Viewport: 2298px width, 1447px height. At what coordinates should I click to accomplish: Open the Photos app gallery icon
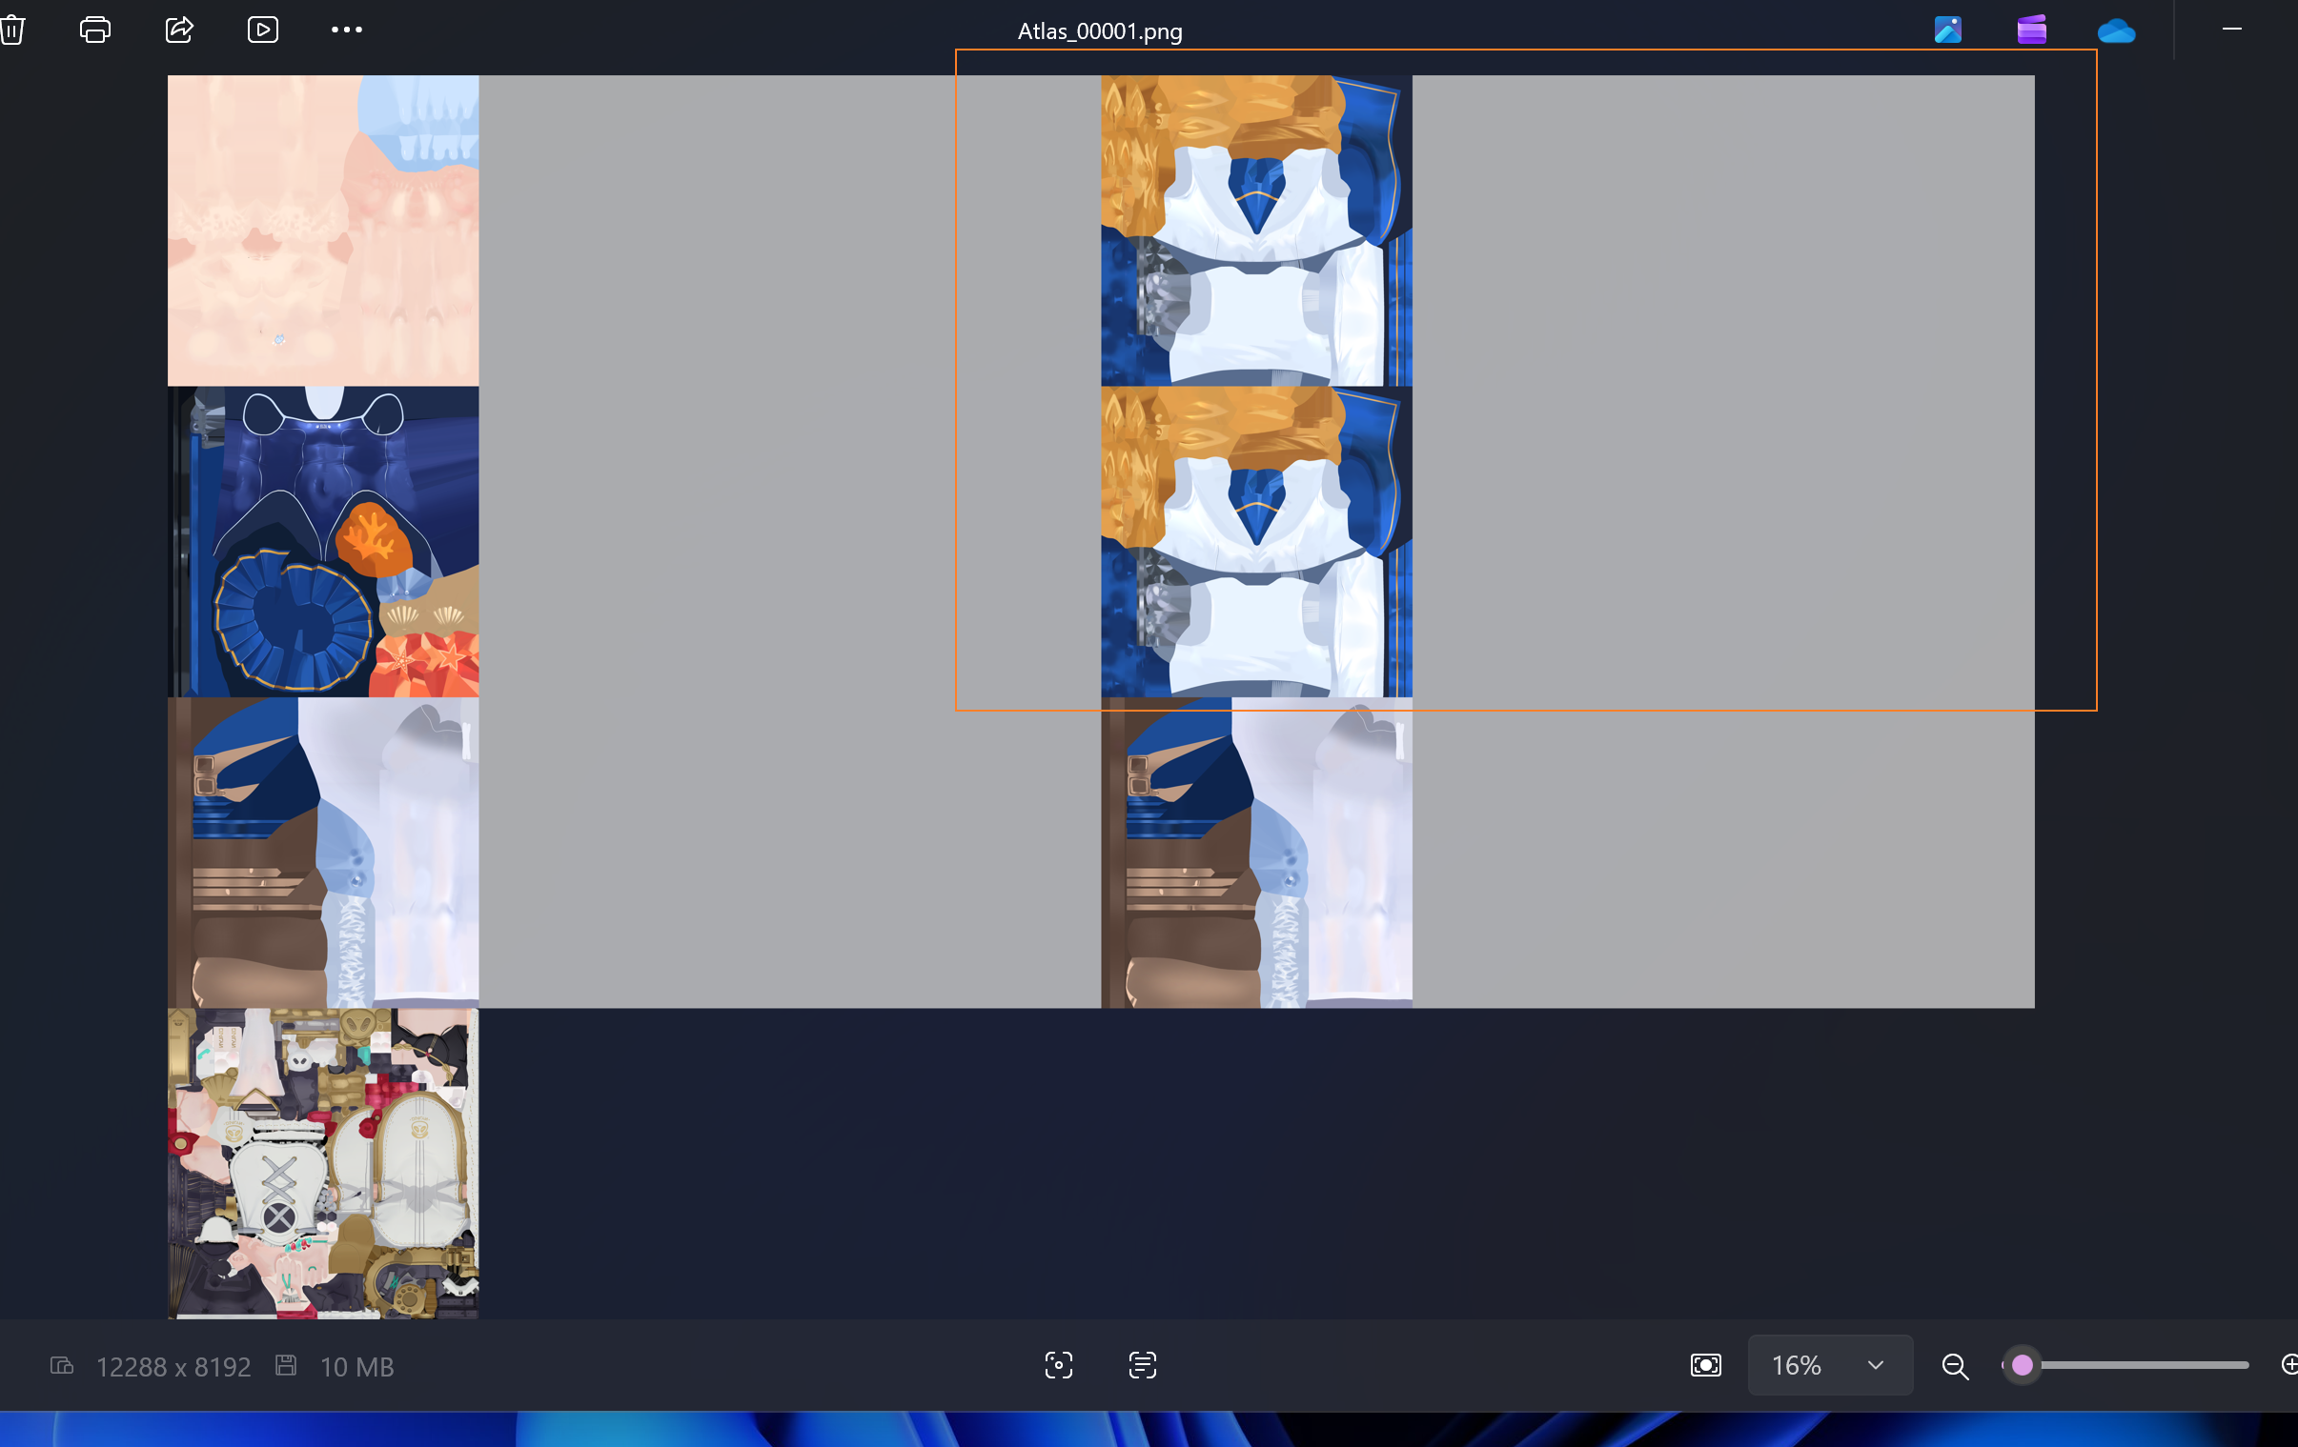[x=1948, y=30]
